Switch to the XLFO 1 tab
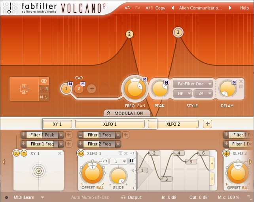Image resolution: width=254 pixels, height=202 pixels. (110, 124)
